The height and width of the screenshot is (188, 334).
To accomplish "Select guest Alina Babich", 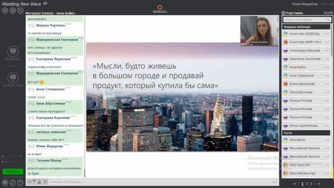I will (x=306, y=140).
